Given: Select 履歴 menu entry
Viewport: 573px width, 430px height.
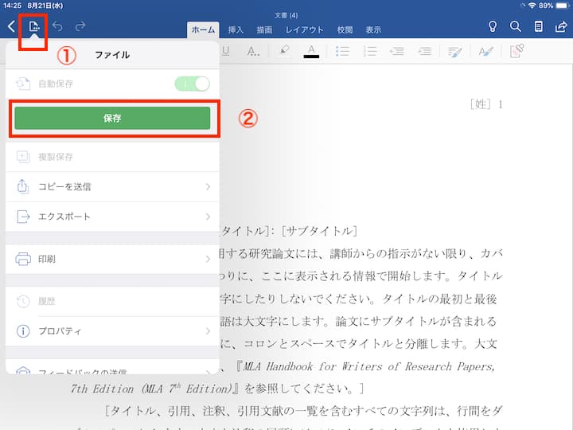Looking at the screenshot, I should coord(112,301).
